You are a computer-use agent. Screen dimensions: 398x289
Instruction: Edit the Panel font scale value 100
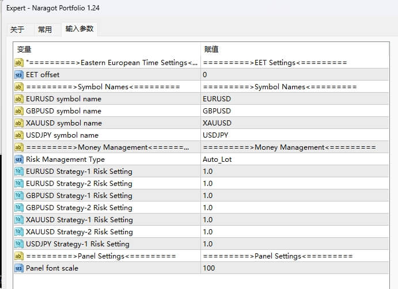[295, 268]
